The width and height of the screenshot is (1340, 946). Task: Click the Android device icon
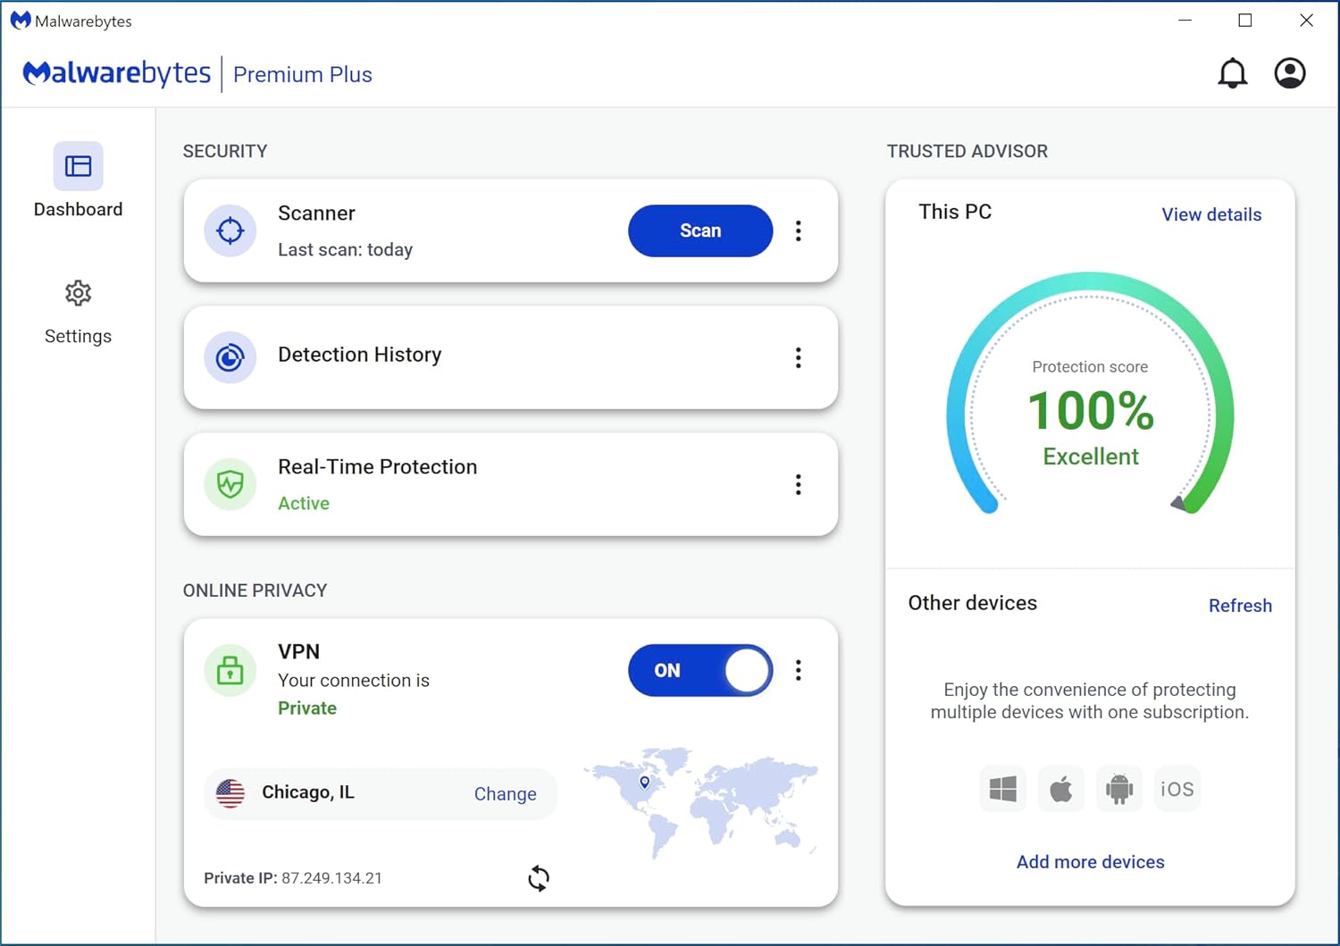[1118, 789]
